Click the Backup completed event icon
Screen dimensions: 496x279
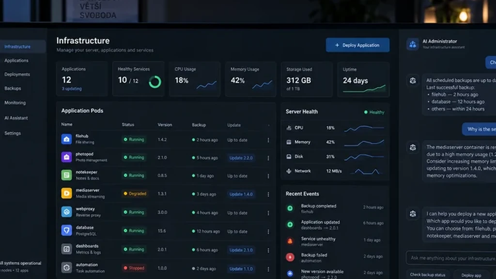tap(290, 208)
